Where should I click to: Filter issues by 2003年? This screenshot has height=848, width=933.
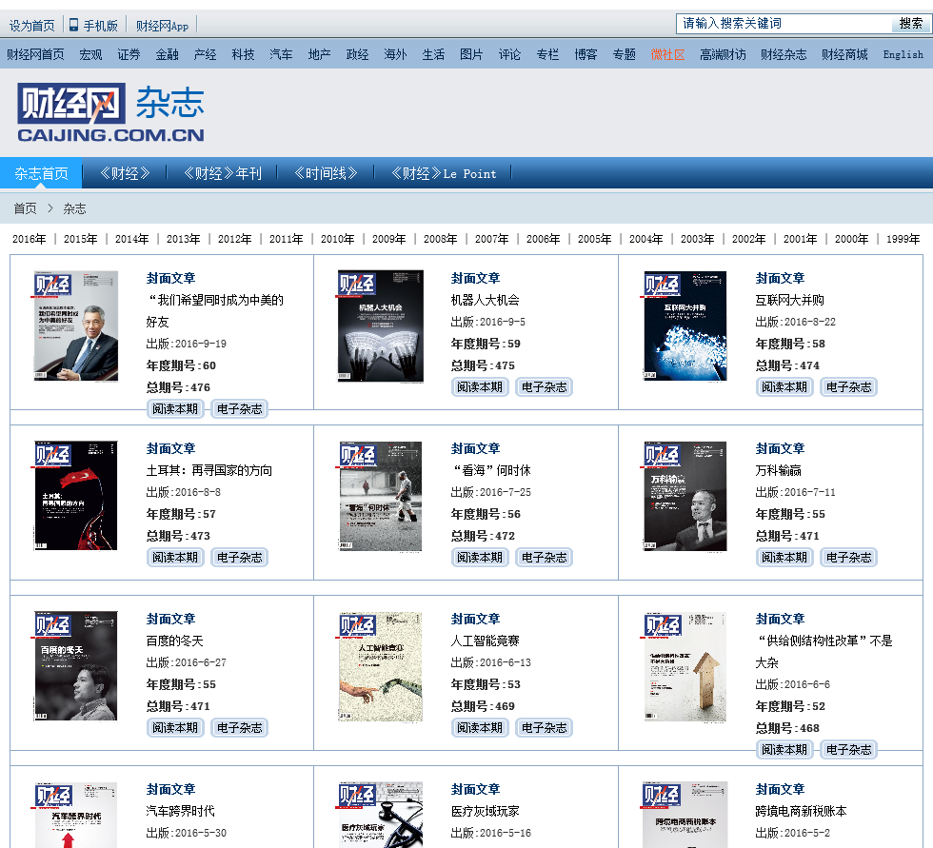(697, 239)
